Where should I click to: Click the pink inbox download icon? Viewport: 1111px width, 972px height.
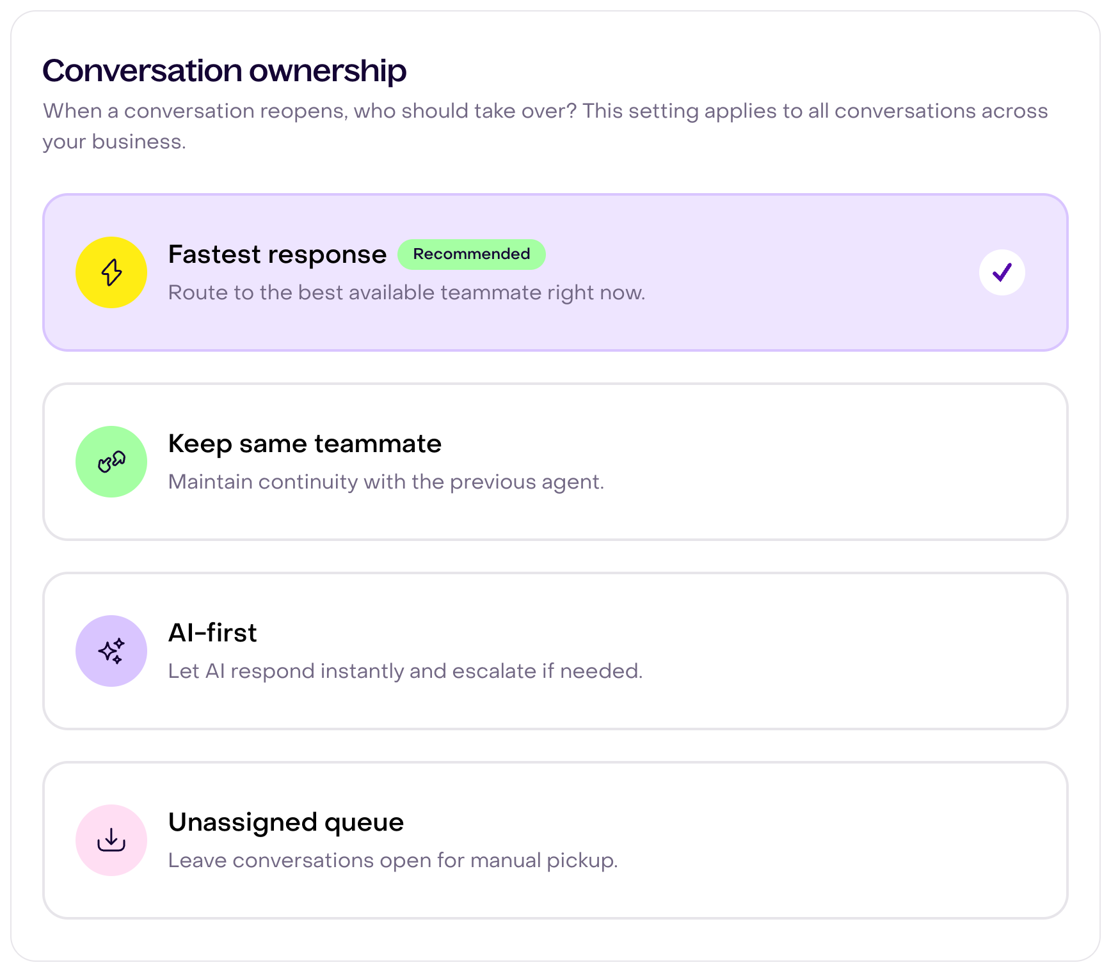111,840
